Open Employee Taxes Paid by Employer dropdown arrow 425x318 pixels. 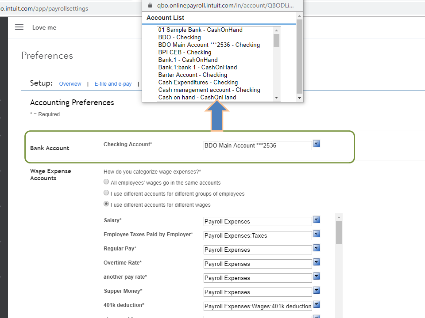pos(316,234)
